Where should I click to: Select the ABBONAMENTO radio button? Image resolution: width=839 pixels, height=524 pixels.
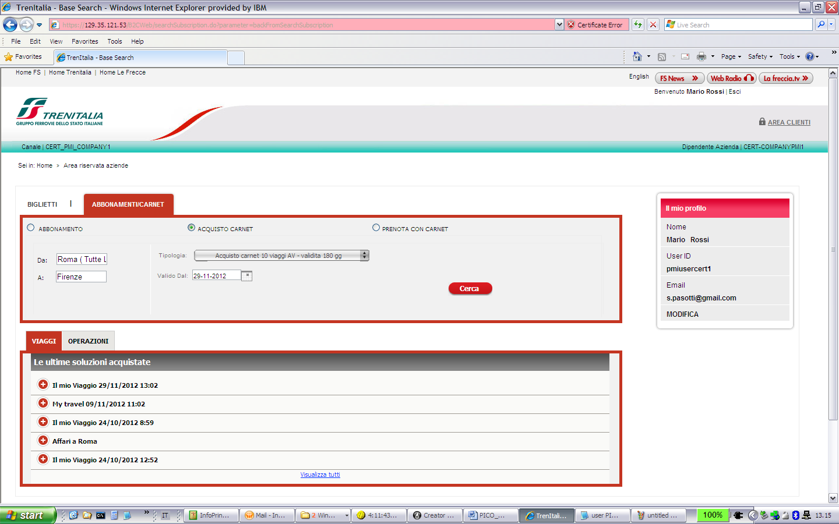(x=31, y=228)
